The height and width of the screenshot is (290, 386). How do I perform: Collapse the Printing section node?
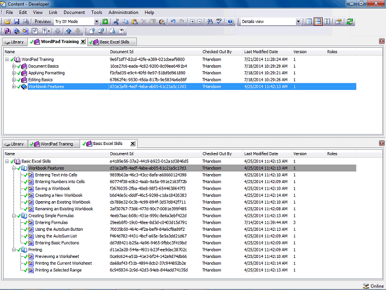click(14, 250)
